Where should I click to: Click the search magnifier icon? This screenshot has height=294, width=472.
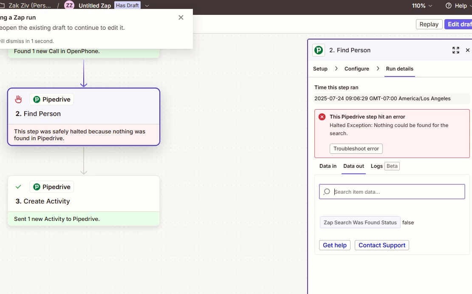click(327, 192)
